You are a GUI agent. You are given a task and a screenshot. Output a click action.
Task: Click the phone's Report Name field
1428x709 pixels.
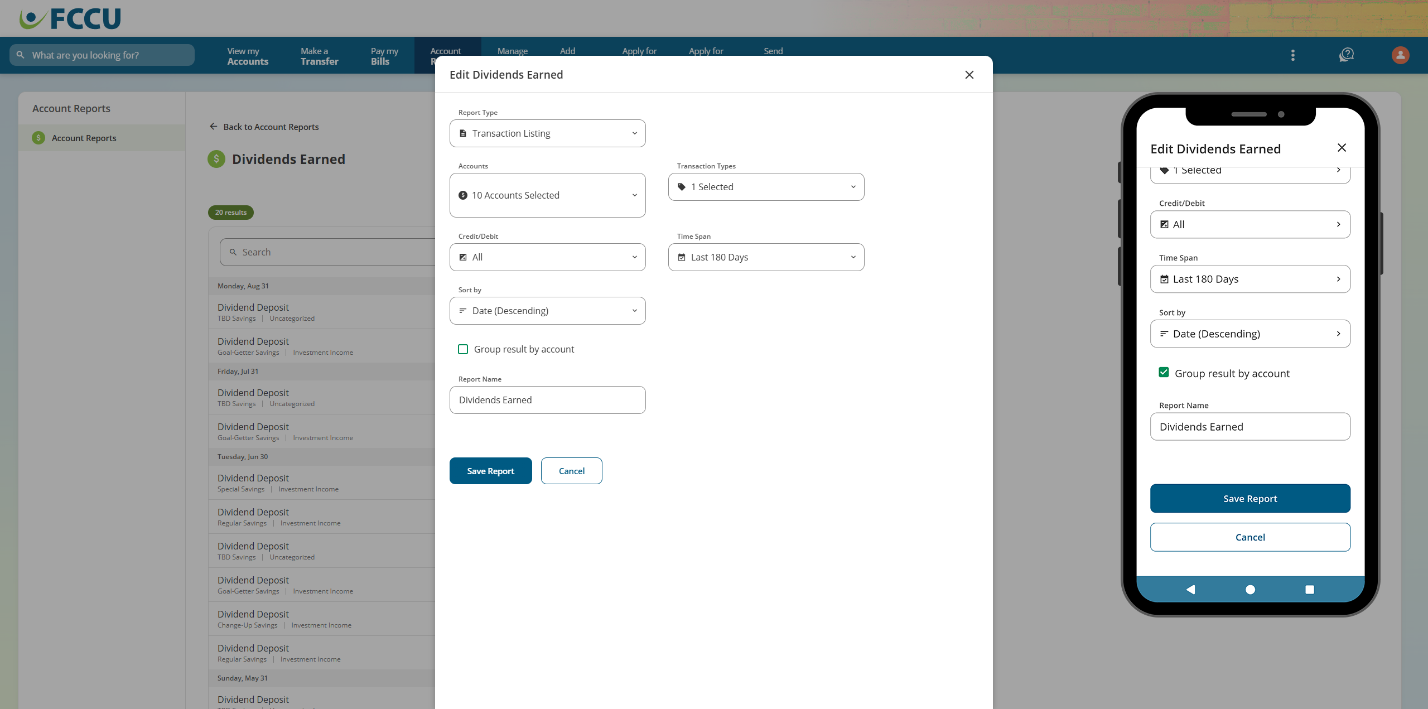point(1250,427)
